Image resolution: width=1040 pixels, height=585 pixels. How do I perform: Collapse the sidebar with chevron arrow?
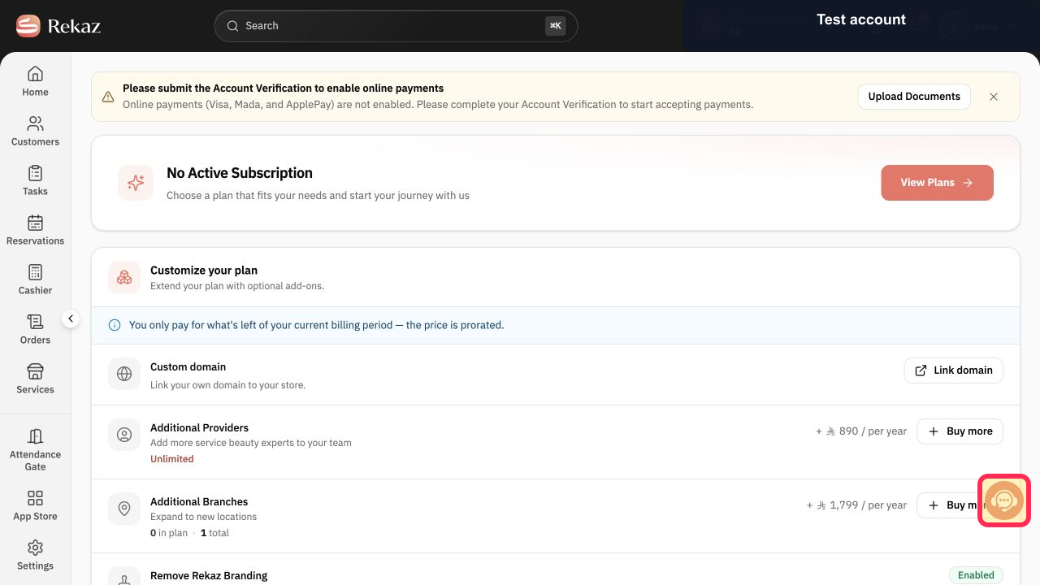[71, 318]
